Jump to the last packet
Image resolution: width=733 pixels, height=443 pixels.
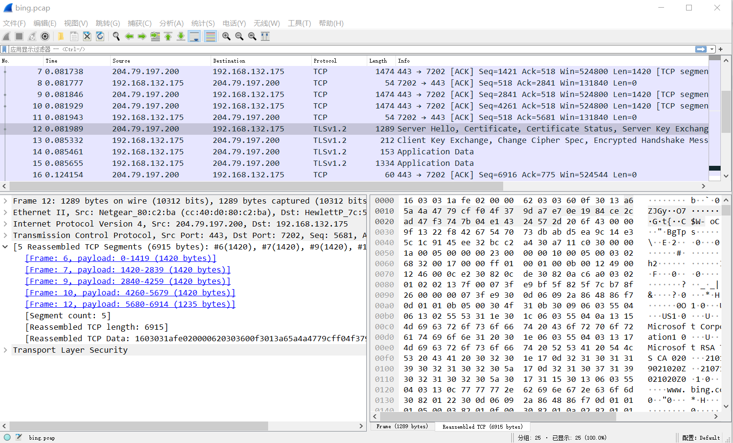pyautogui.click(x=181, y=36)
